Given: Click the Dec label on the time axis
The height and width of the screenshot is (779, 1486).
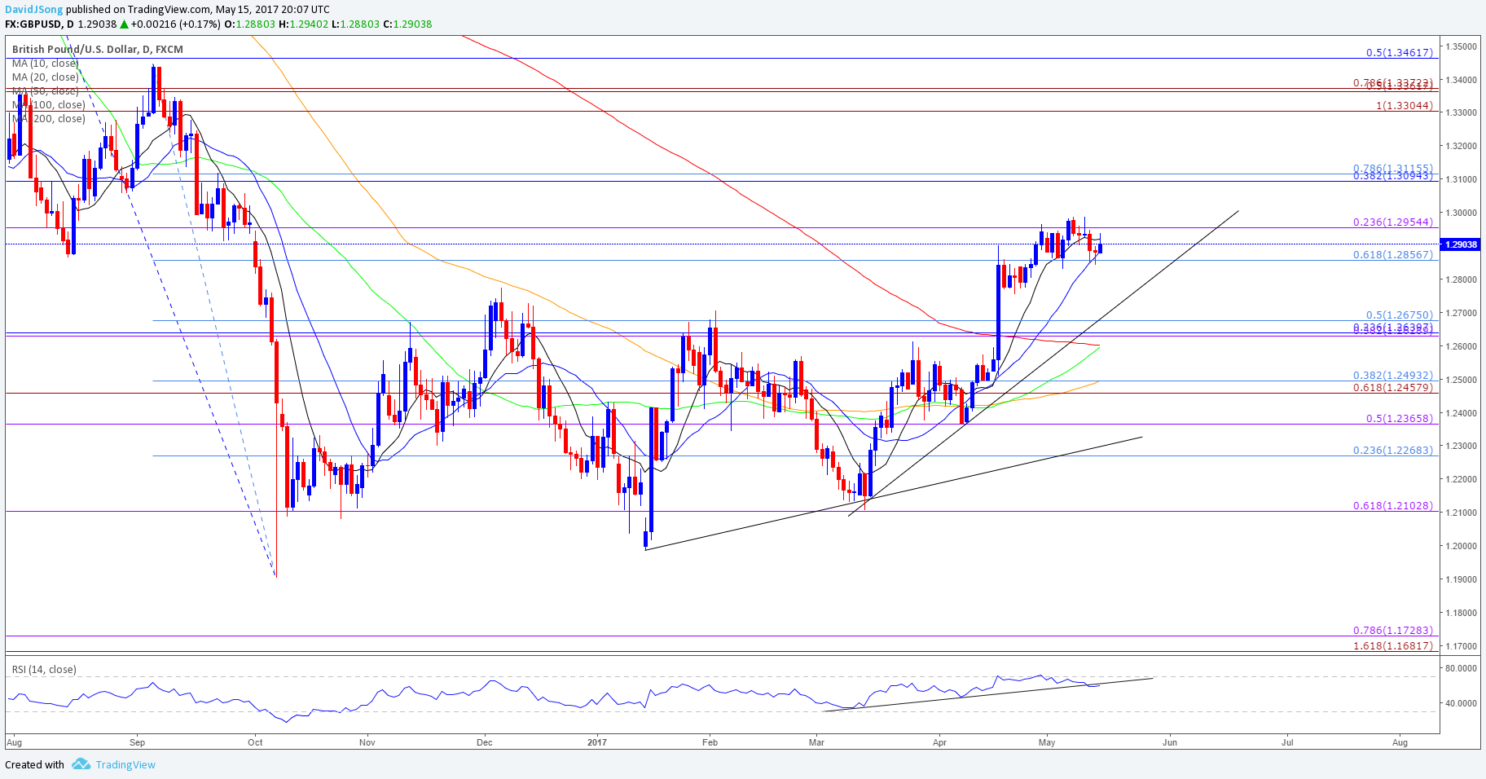Looking at the screenshot, I should 485,742.
